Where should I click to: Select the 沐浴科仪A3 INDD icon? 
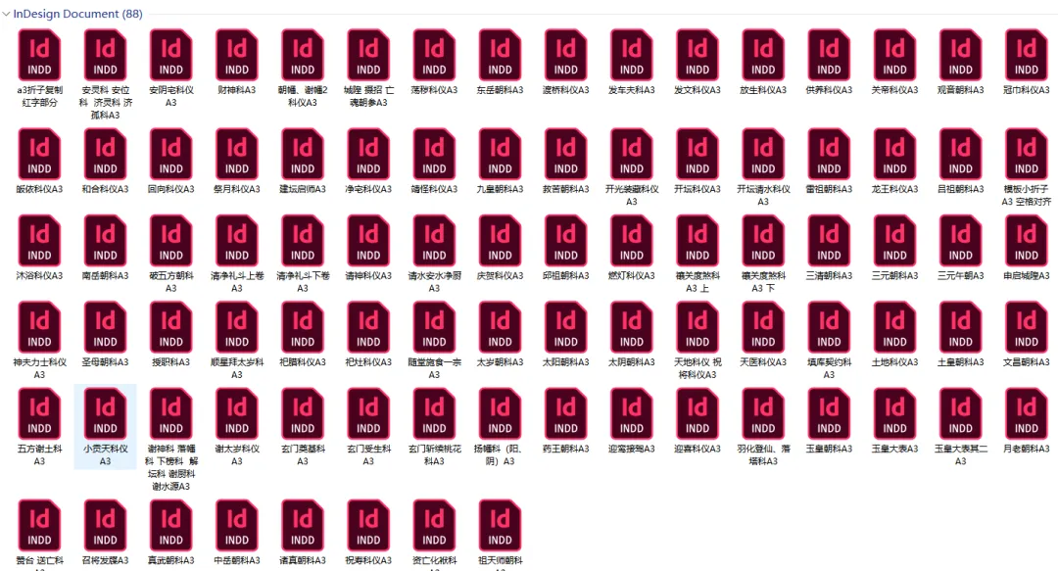[x=39, y=240]
